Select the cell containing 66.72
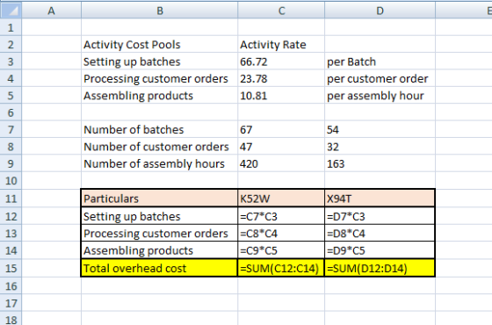The image size is (492, 325). [281, 61]
